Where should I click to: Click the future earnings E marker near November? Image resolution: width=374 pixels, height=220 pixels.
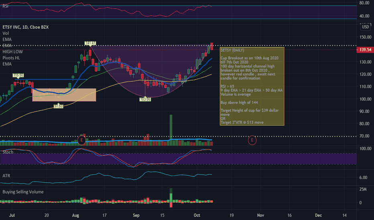click(x=252, y=140)
